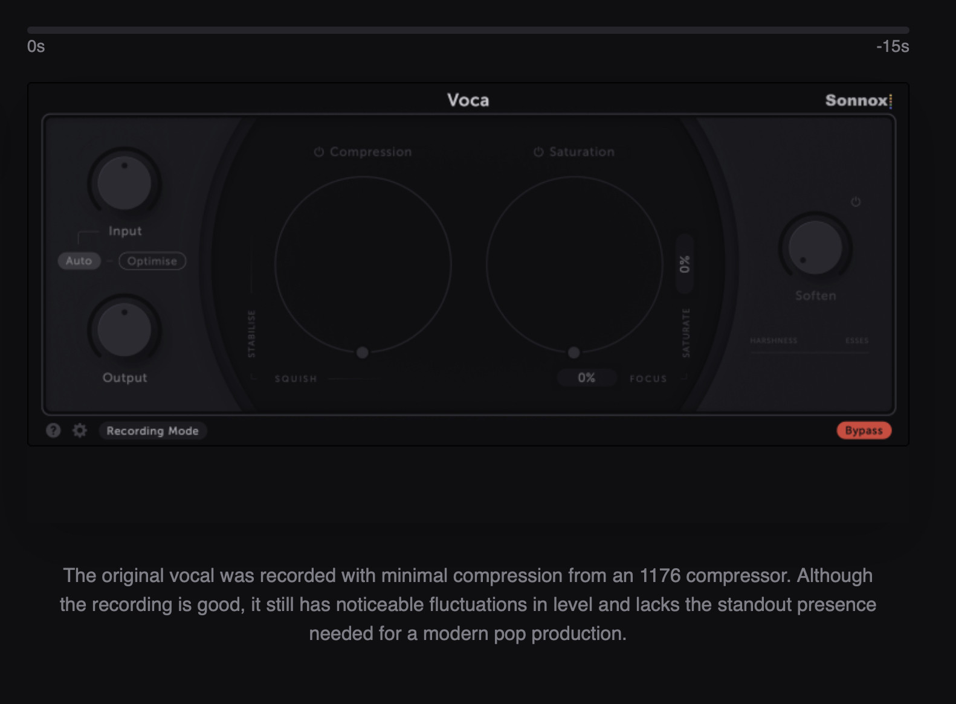This screenshot has width=956, height=704.
Task: Click the ESSES label
Action: (x=857, y=341)
